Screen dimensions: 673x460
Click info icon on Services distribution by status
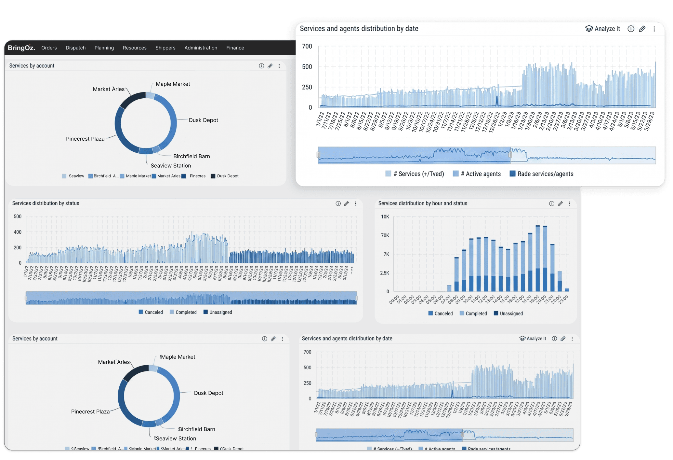pyautogui.click(x=338, y=203)
